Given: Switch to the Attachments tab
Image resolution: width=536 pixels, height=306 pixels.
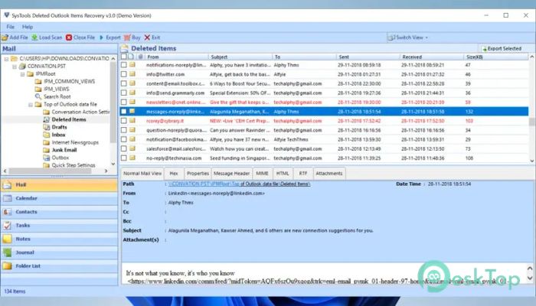Looking at the screenshot, I should (x=328, y=174).
